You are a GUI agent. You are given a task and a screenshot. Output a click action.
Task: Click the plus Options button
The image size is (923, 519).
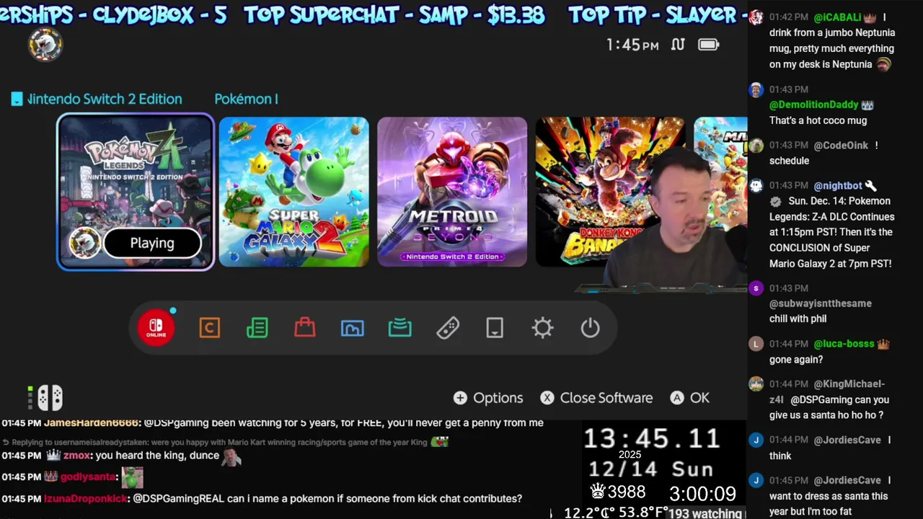coord(488,398)
